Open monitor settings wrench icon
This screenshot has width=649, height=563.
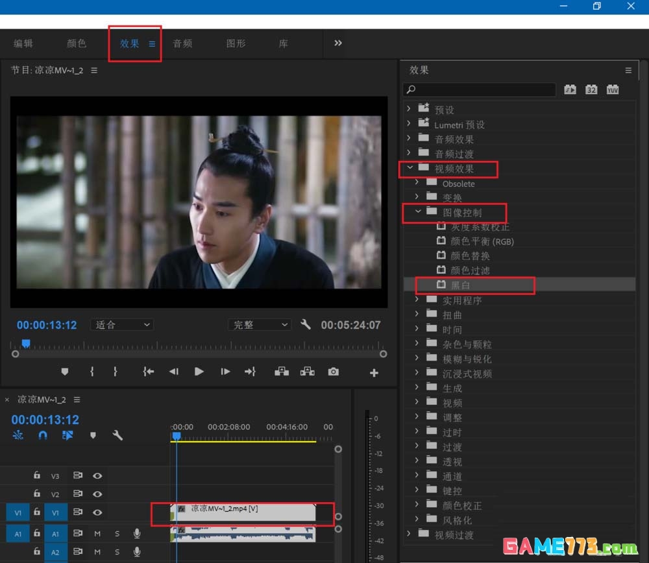tap(306, 324)
